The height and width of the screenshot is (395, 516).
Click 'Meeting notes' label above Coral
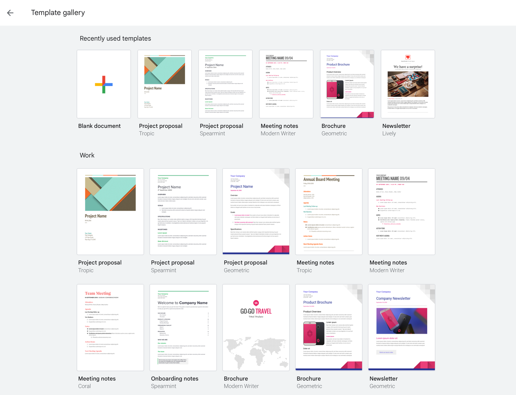(97, 378)
